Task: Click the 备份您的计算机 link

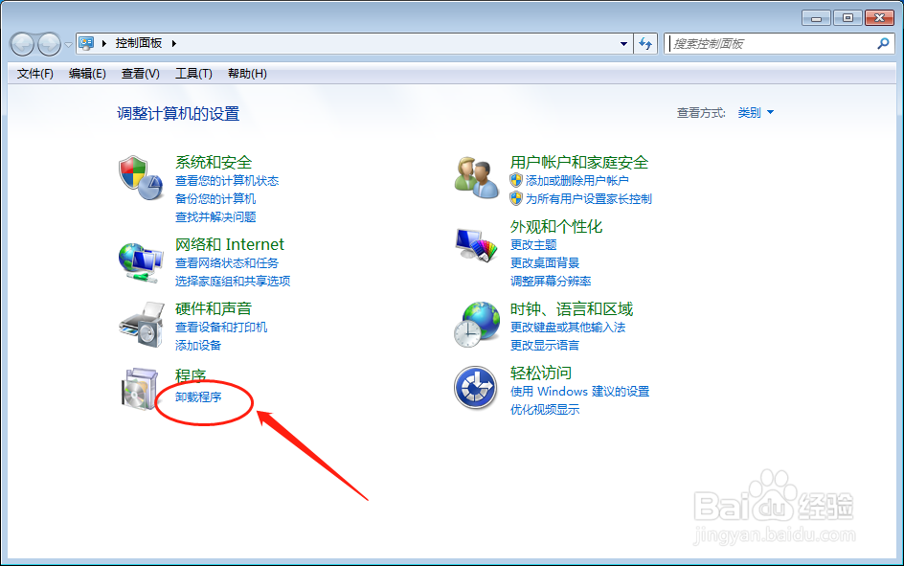Action: 215,199
